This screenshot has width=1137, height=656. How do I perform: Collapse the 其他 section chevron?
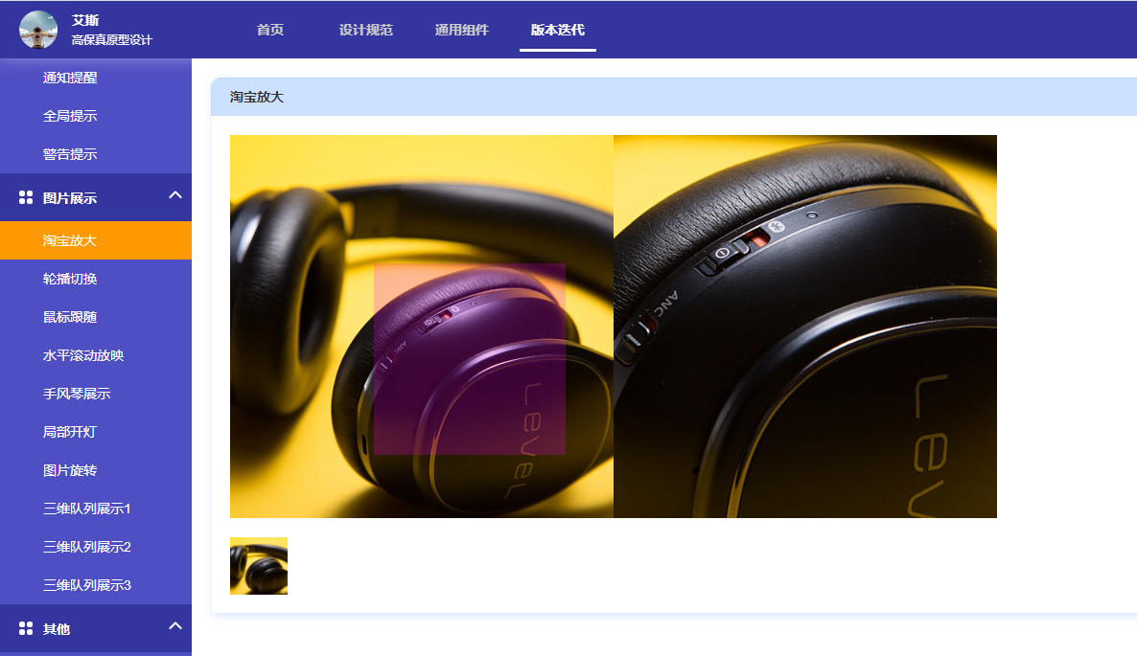click(174, 626)
